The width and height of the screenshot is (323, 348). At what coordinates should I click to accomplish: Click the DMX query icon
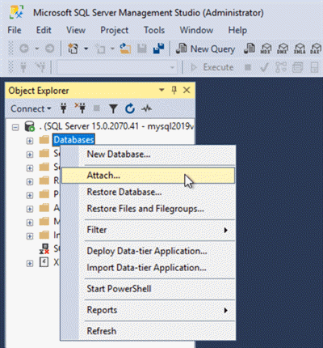tap(283, 49)
